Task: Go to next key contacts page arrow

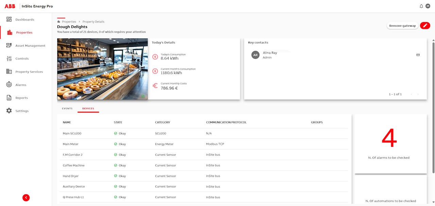Action: coord(418,94)
